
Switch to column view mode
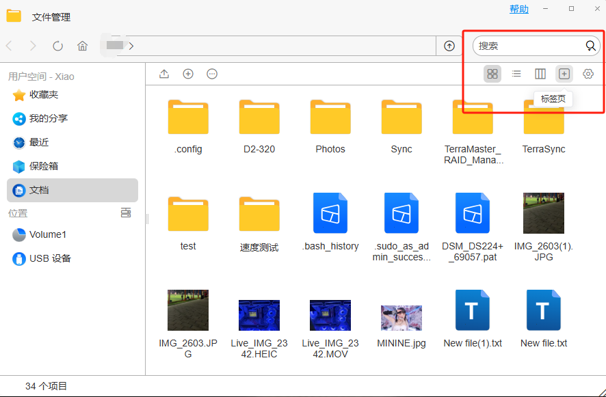click(540, 74)
